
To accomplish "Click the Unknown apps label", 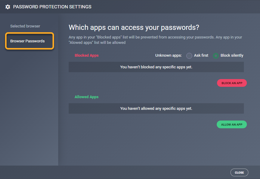I will (x=168, y=55).
